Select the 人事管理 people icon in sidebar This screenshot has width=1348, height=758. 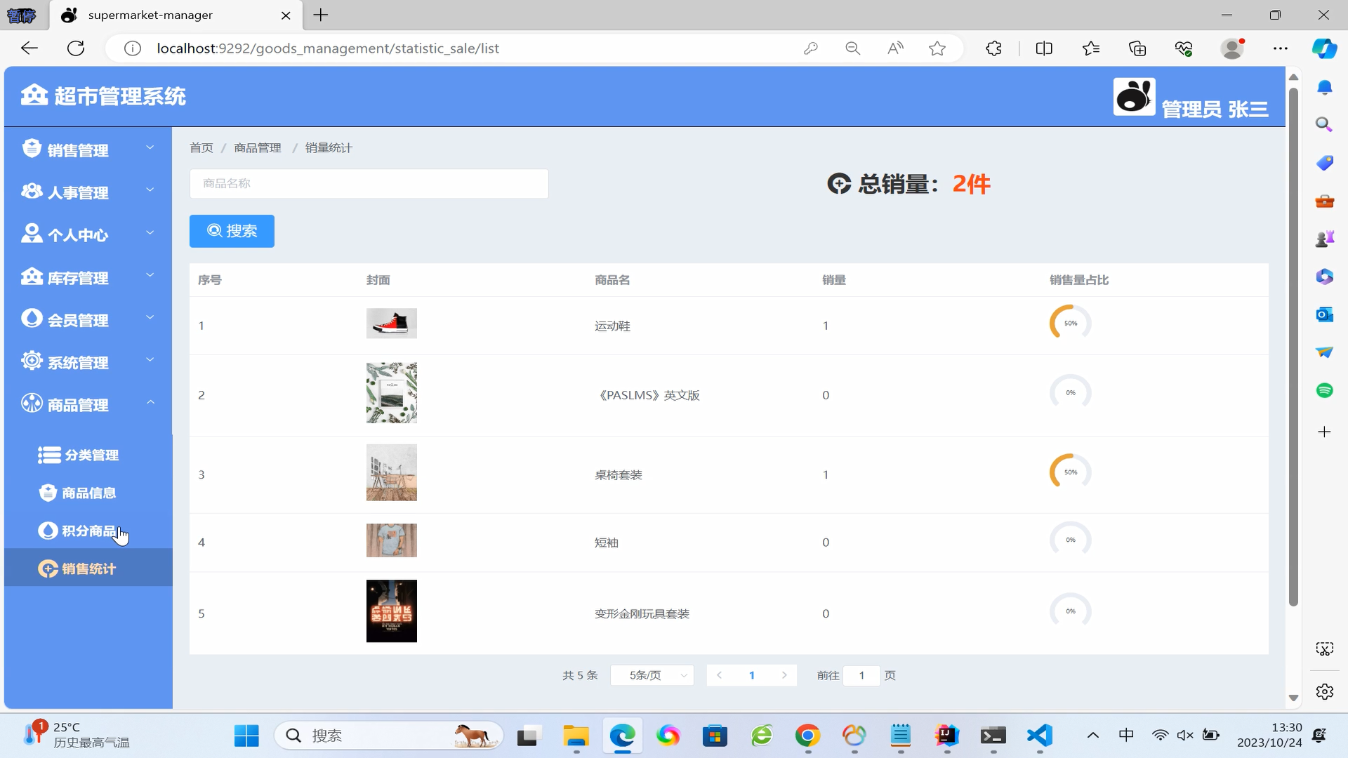(32, 191)
